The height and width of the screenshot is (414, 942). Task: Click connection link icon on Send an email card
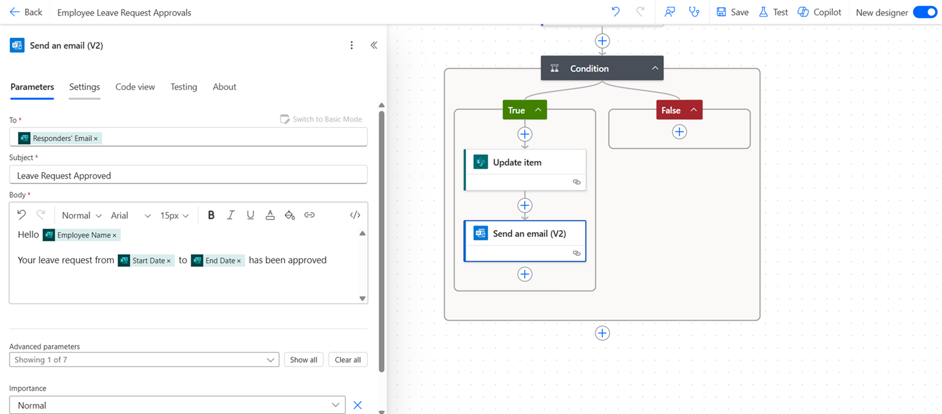pos(576,253)
